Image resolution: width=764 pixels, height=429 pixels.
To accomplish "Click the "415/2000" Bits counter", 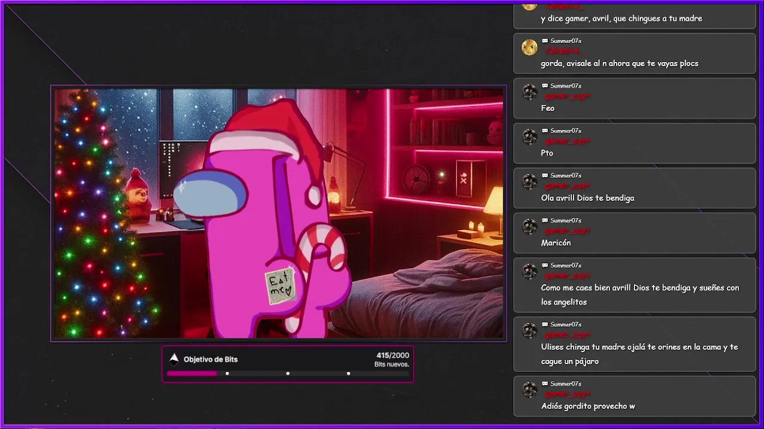I will [x=393, y=356].
